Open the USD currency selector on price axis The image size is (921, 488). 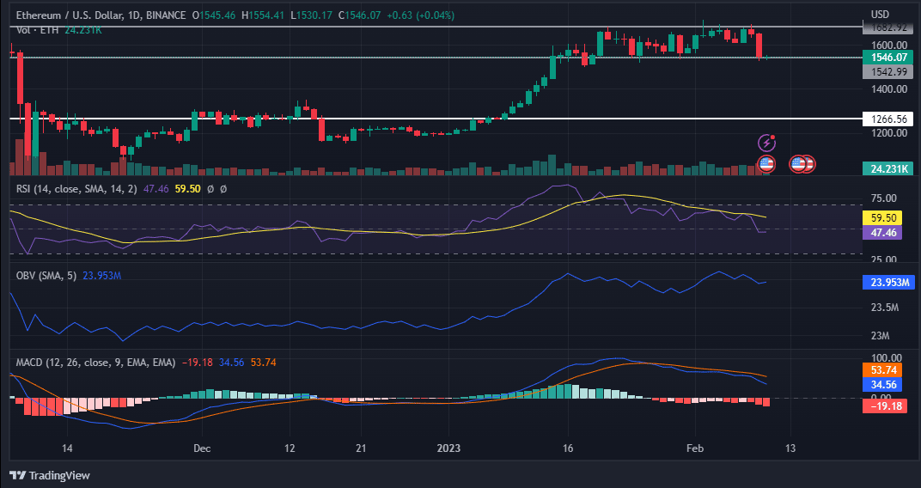pyautogui.click(x=879, y=14)
